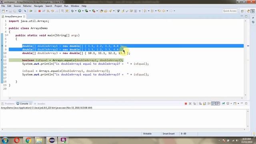Screen dimensions: 256x144
Task: Open the Help menu
Action: tap(84, 6)
